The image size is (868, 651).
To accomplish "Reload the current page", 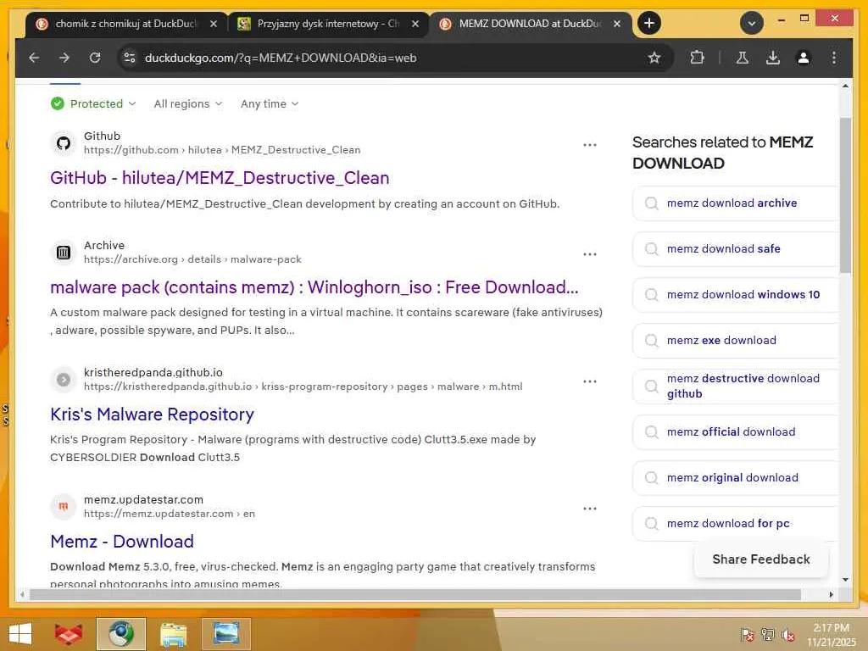I will click(95, 58).
